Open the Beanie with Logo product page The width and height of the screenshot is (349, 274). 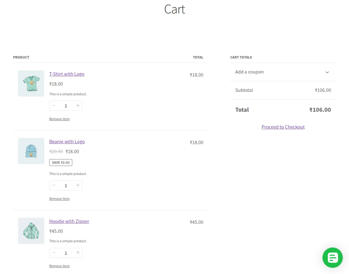(x=67, y=141)
